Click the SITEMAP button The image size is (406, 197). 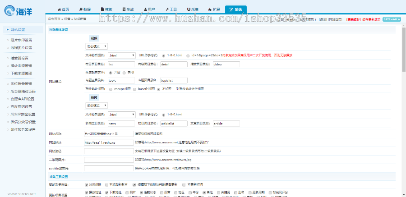pos(392,19)
